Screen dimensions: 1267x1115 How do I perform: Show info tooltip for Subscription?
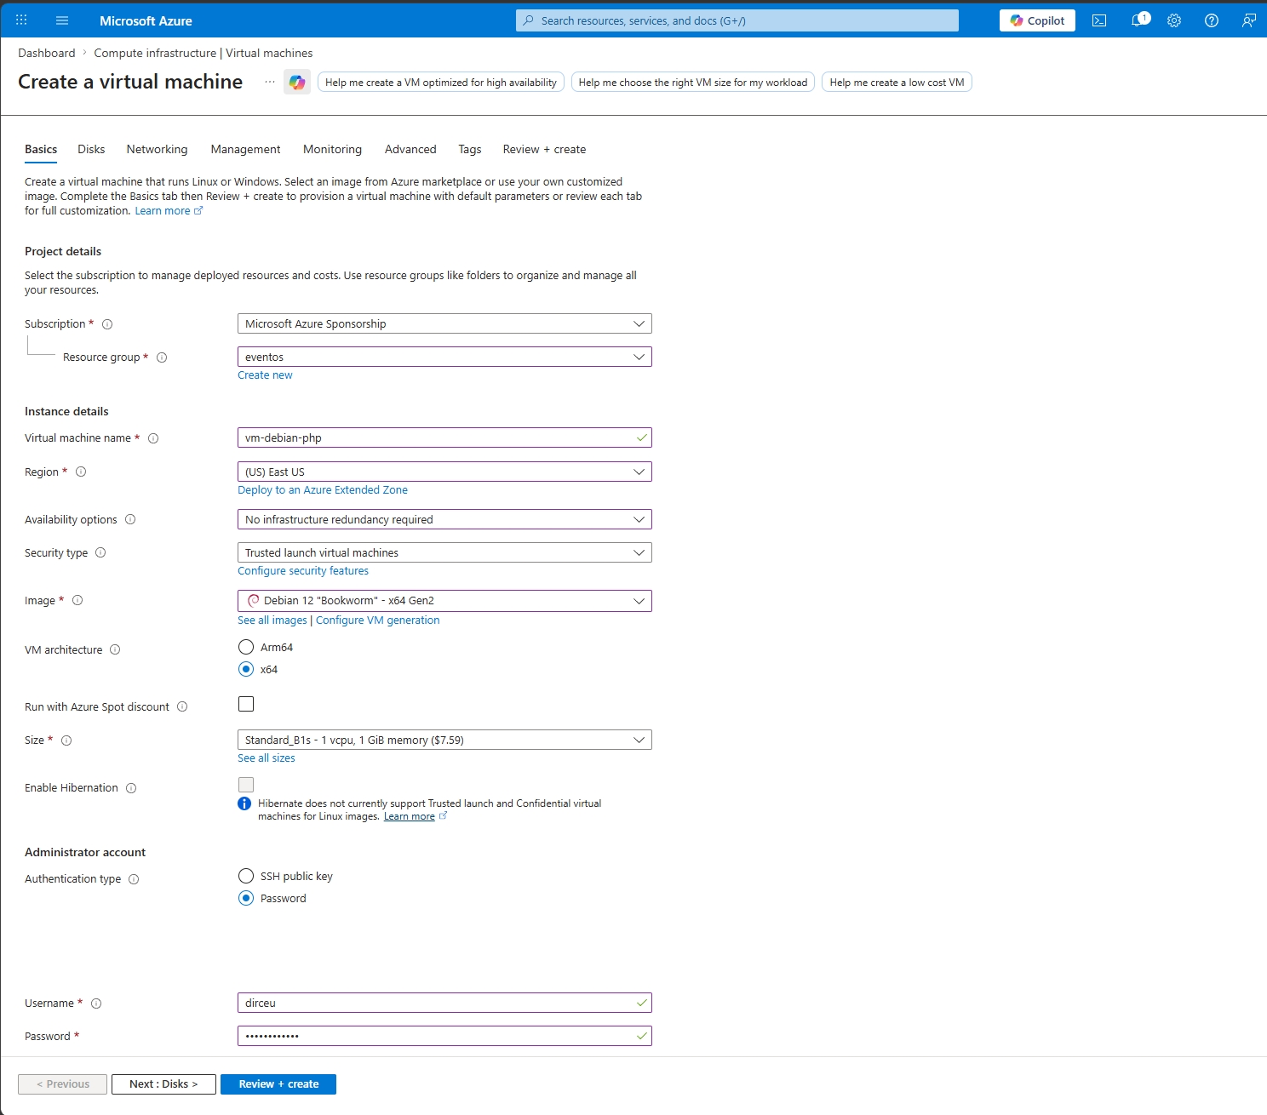tap(107, 324)
